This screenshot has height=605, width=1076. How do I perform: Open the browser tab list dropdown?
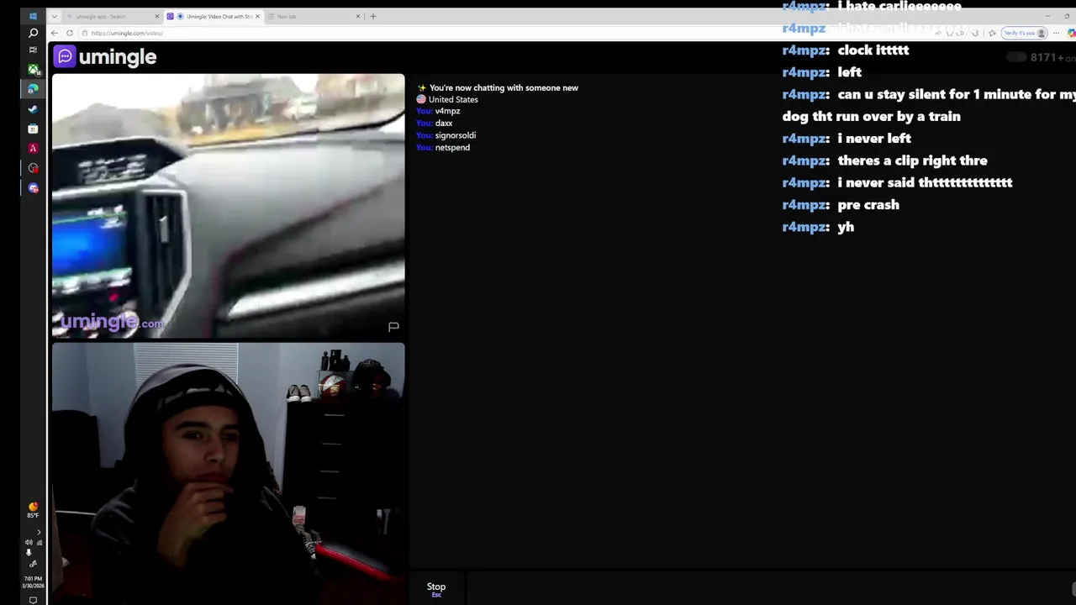54,16
